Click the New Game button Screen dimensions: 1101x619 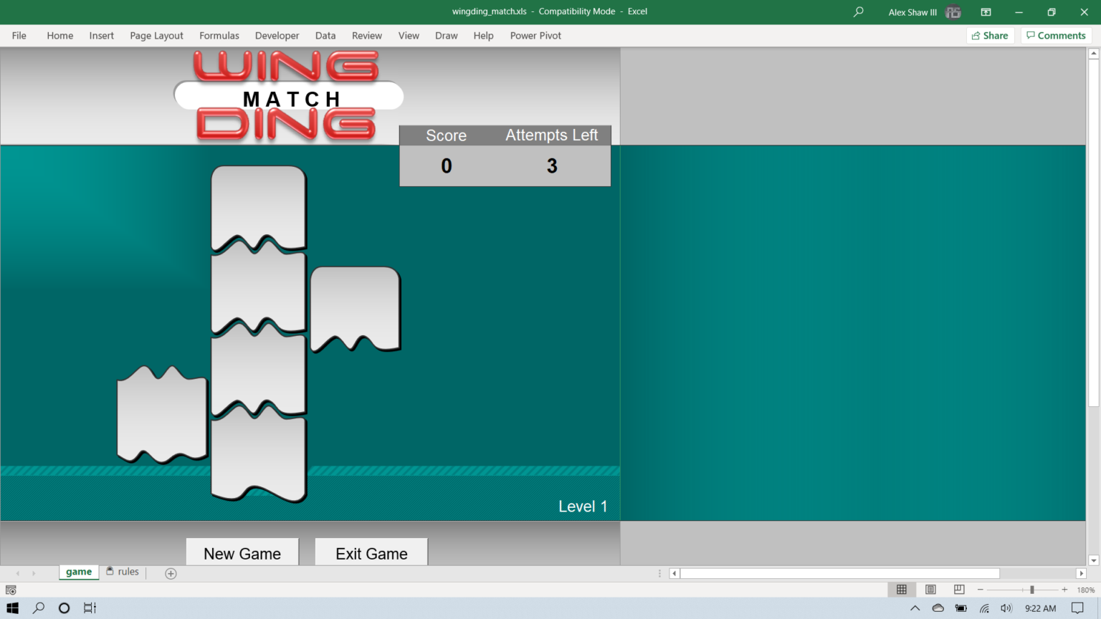tap(242, 553)
